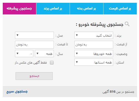
Task: Open the second year dropdown showing a dash
Action: [x=24, y=54]
